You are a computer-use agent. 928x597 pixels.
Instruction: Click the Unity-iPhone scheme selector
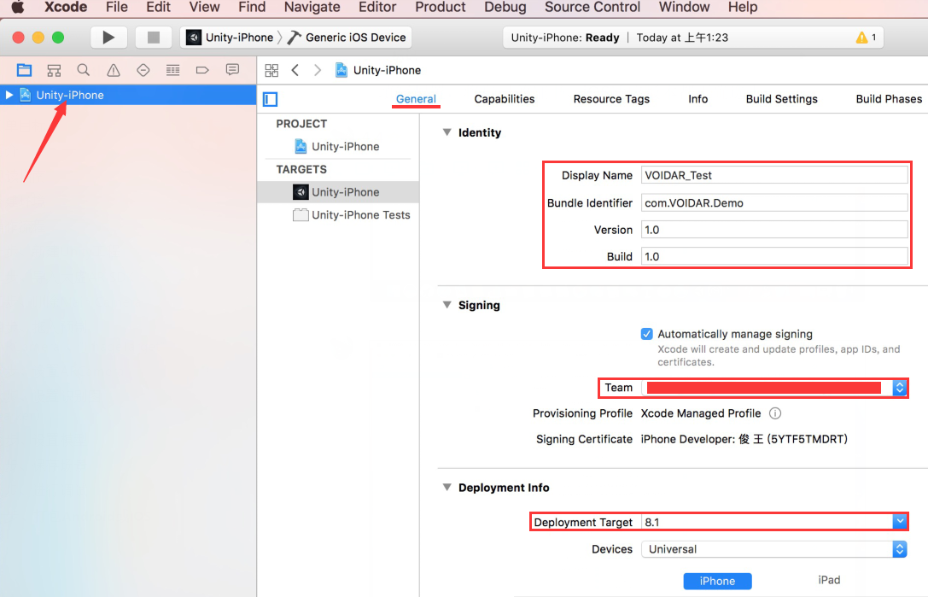tap(231, 38)
